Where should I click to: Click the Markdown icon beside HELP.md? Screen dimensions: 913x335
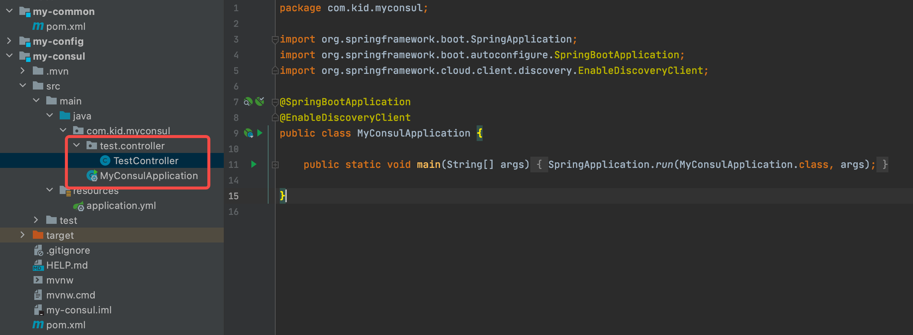pos(38,265)
